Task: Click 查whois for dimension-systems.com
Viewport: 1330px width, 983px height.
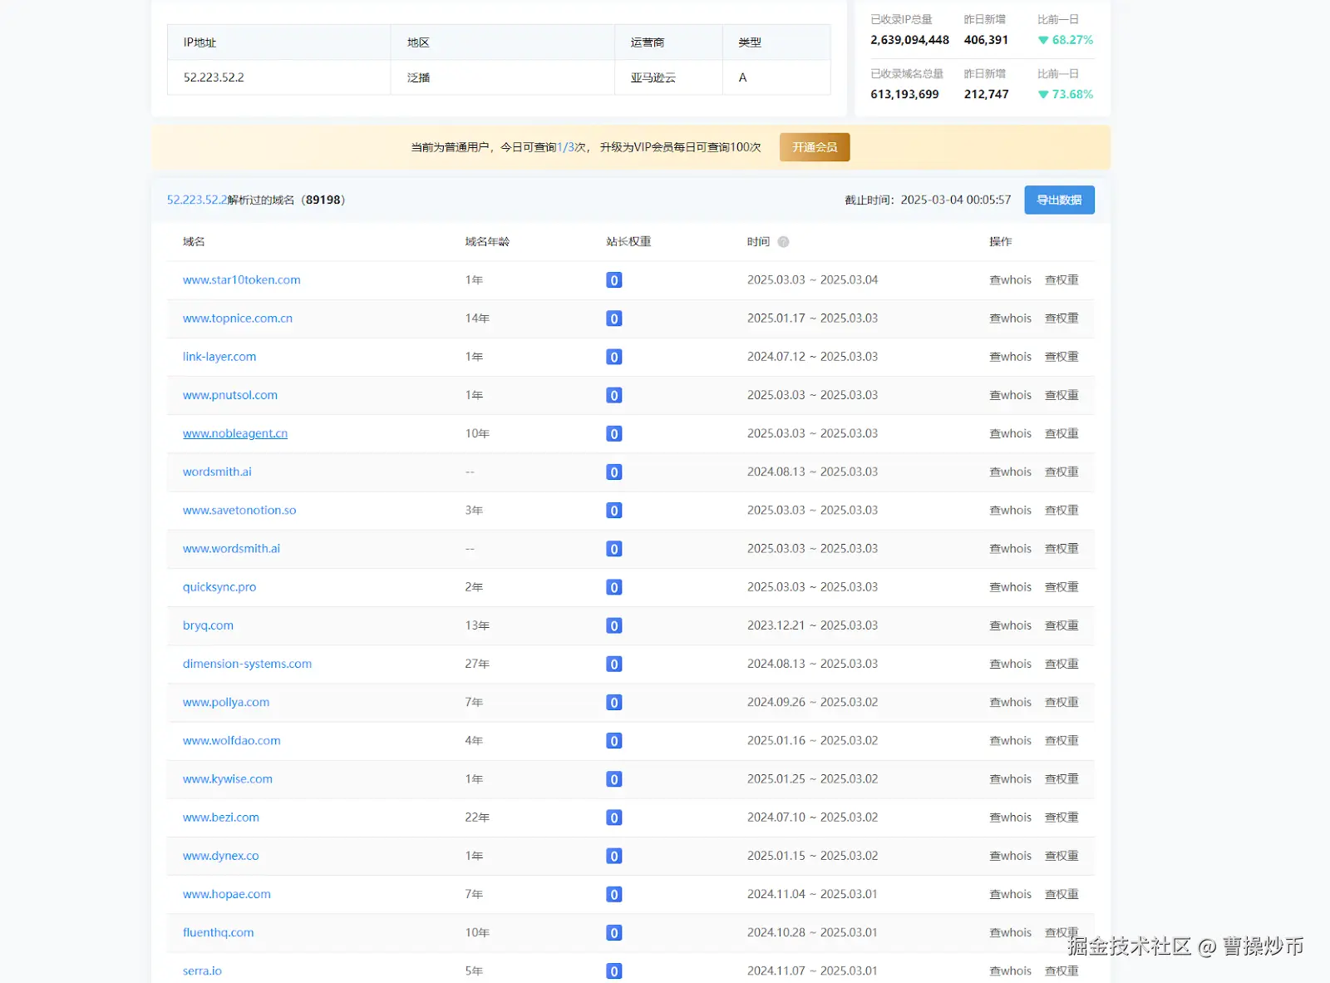Action: tap(1010, 664)
